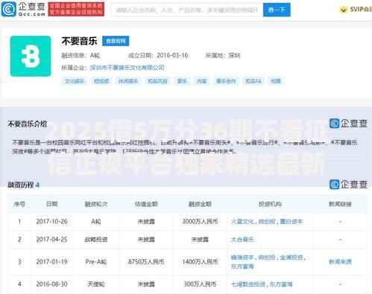Click the 序号 column header

pos(19,204)
